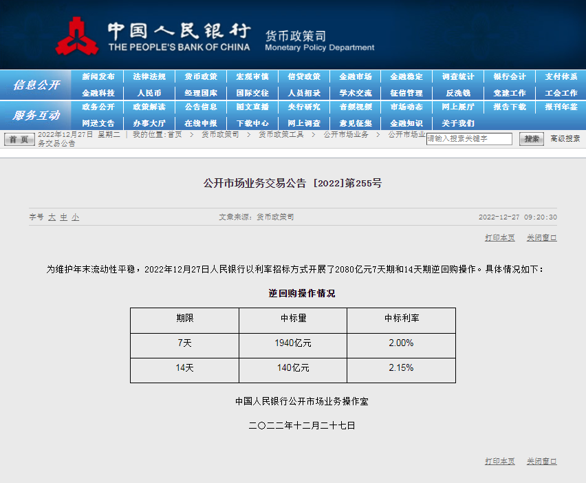Open 新闻发布 in the navigation menu
586x483 pixels.
(98, 76)
